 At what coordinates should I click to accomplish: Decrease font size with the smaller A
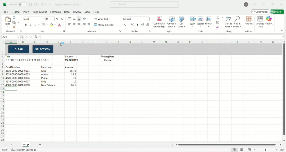62,19
